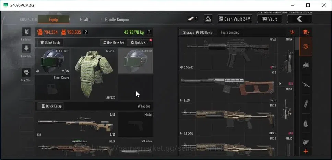Image resolution: width=332 pixels, height=160 pixels.
Task: Select the M4A1 rifle in storage
Action: point(228,54)
